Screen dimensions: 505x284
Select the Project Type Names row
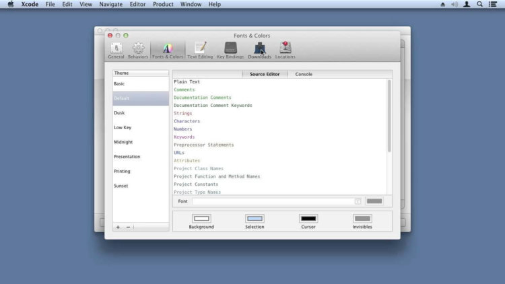[x=280, y=192]
